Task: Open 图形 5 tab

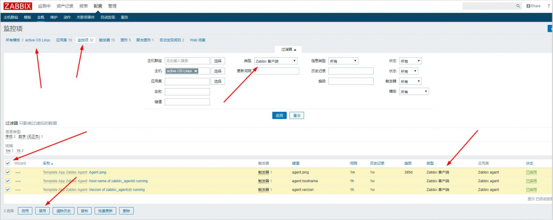Action: (125, 40)
